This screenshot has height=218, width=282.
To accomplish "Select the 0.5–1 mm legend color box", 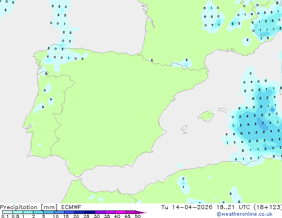I will (18, 212).
